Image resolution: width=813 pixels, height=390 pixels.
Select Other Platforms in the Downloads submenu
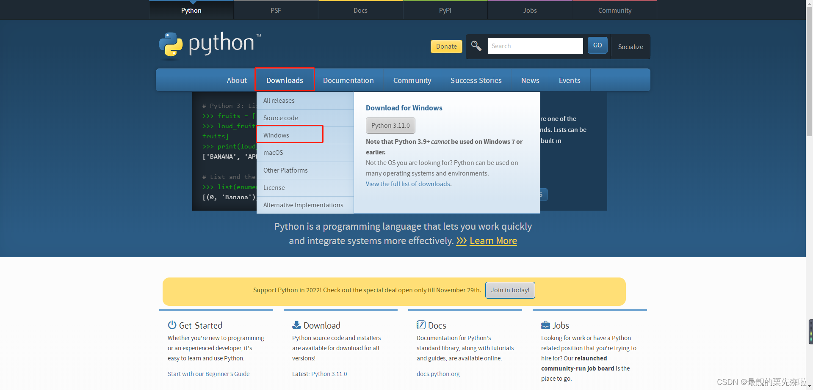pos(305,170)
